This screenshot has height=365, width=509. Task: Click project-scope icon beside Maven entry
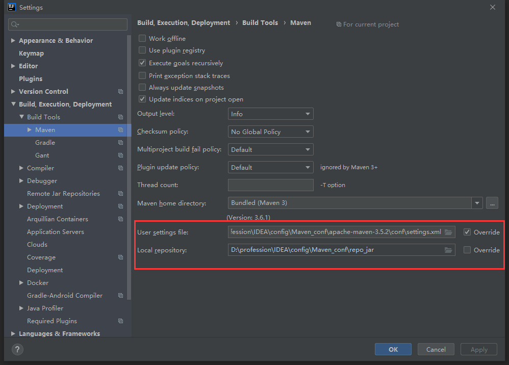(x=120, y=129)
